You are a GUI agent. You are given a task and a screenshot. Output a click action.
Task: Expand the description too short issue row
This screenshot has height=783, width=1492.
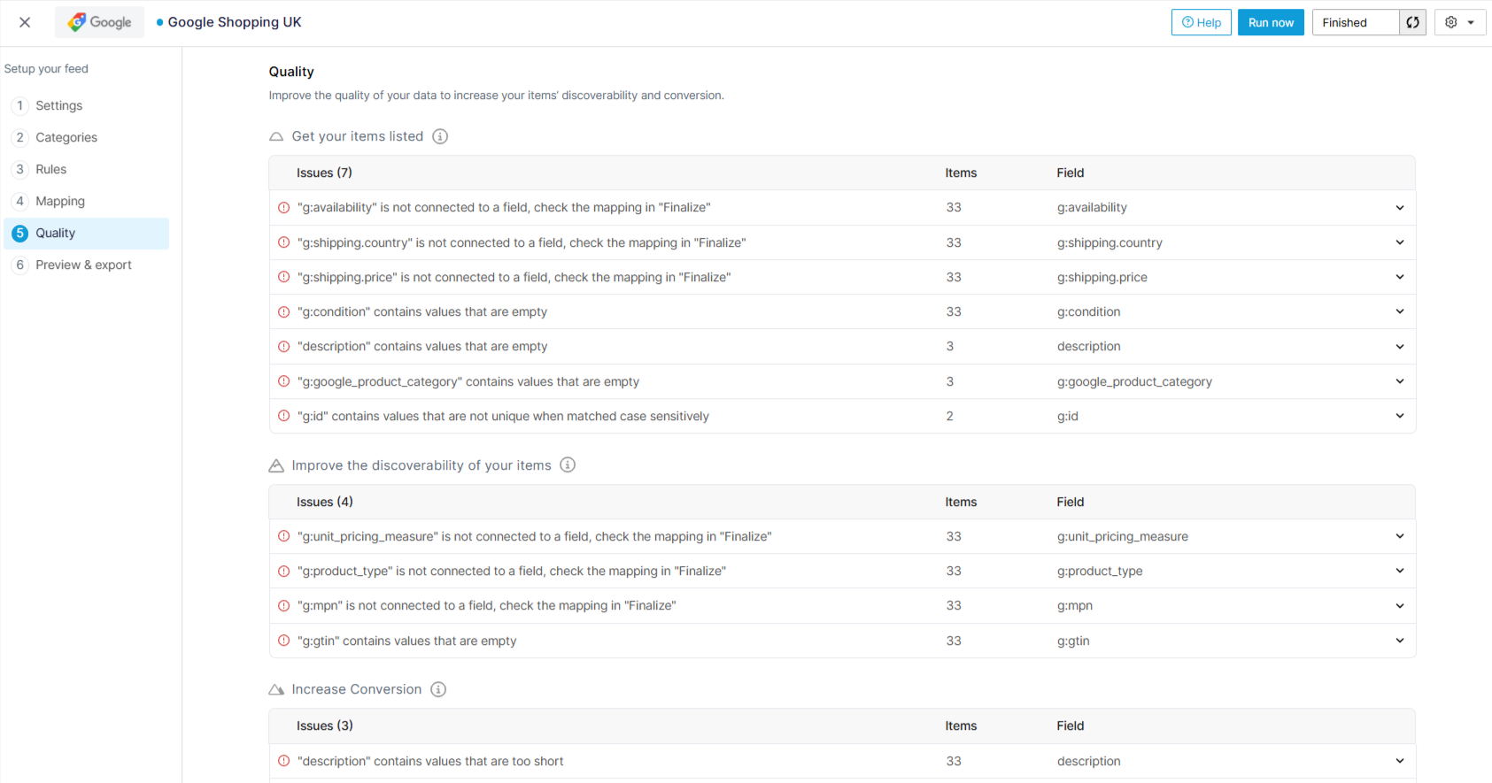tap(1399, 761)
